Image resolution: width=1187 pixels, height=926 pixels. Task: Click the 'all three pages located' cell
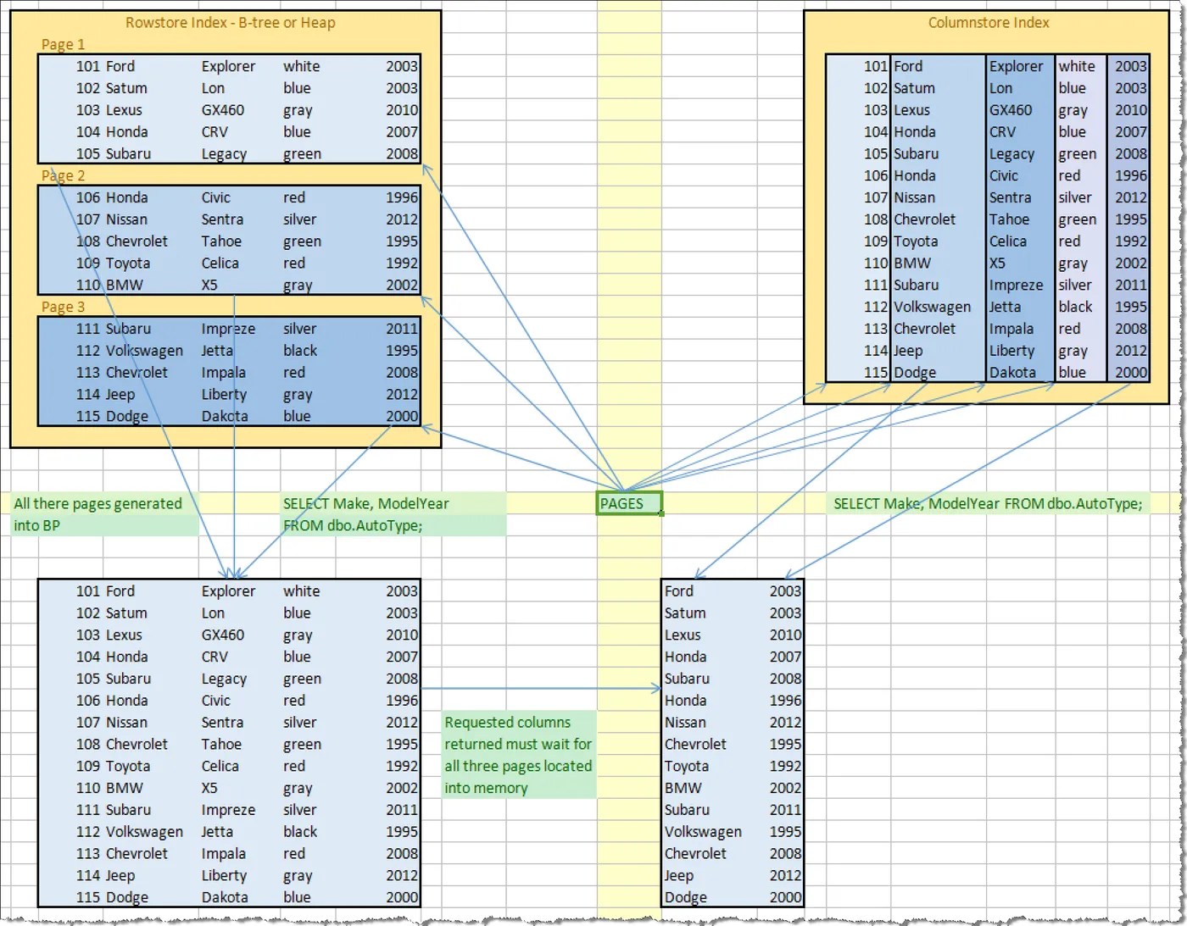coord(518,766)
